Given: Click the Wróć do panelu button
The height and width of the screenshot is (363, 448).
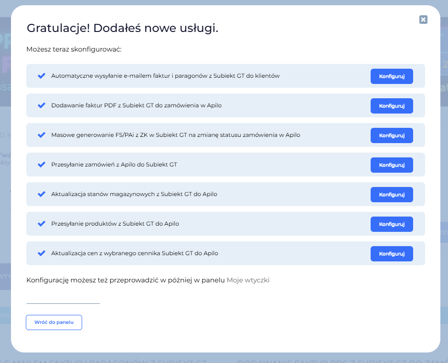Looking at the screenshot, I should 54,322.
